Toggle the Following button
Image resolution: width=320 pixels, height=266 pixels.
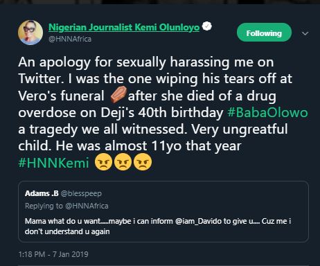pos(264,33)
